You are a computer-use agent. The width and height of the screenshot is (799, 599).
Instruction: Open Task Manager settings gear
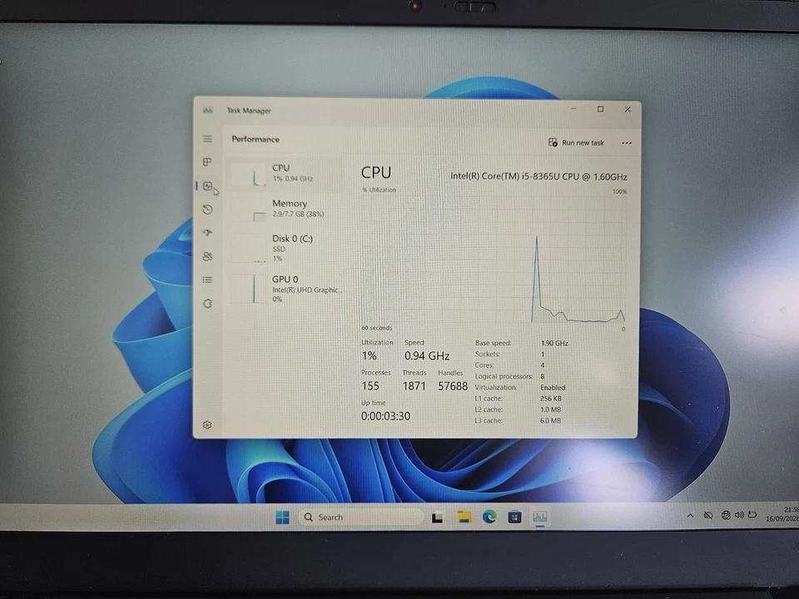[207, 425]
